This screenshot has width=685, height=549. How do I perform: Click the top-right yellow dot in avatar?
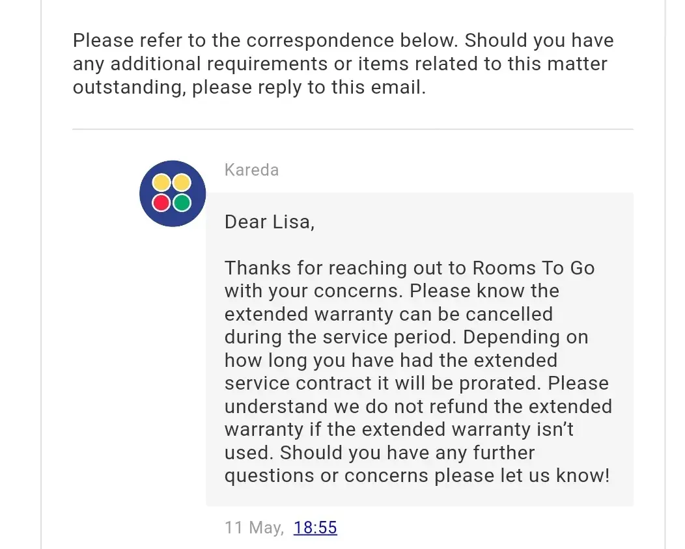(x=182, y=183)
